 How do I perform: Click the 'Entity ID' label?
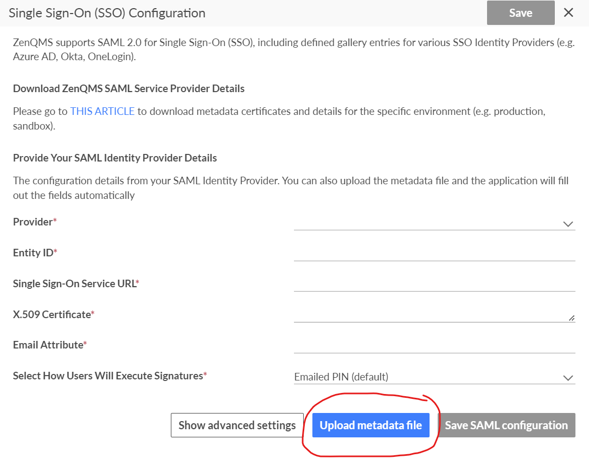(34, 253)
